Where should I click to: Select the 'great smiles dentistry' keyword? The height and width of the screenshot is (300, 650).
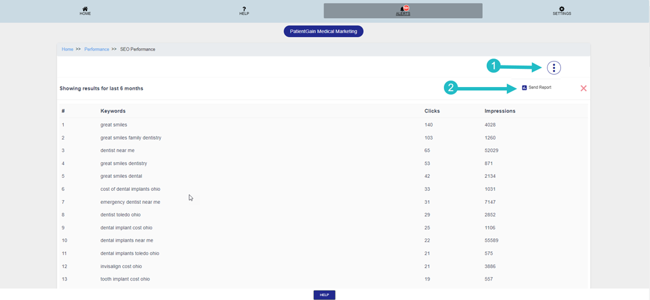(x=123, y=163)
